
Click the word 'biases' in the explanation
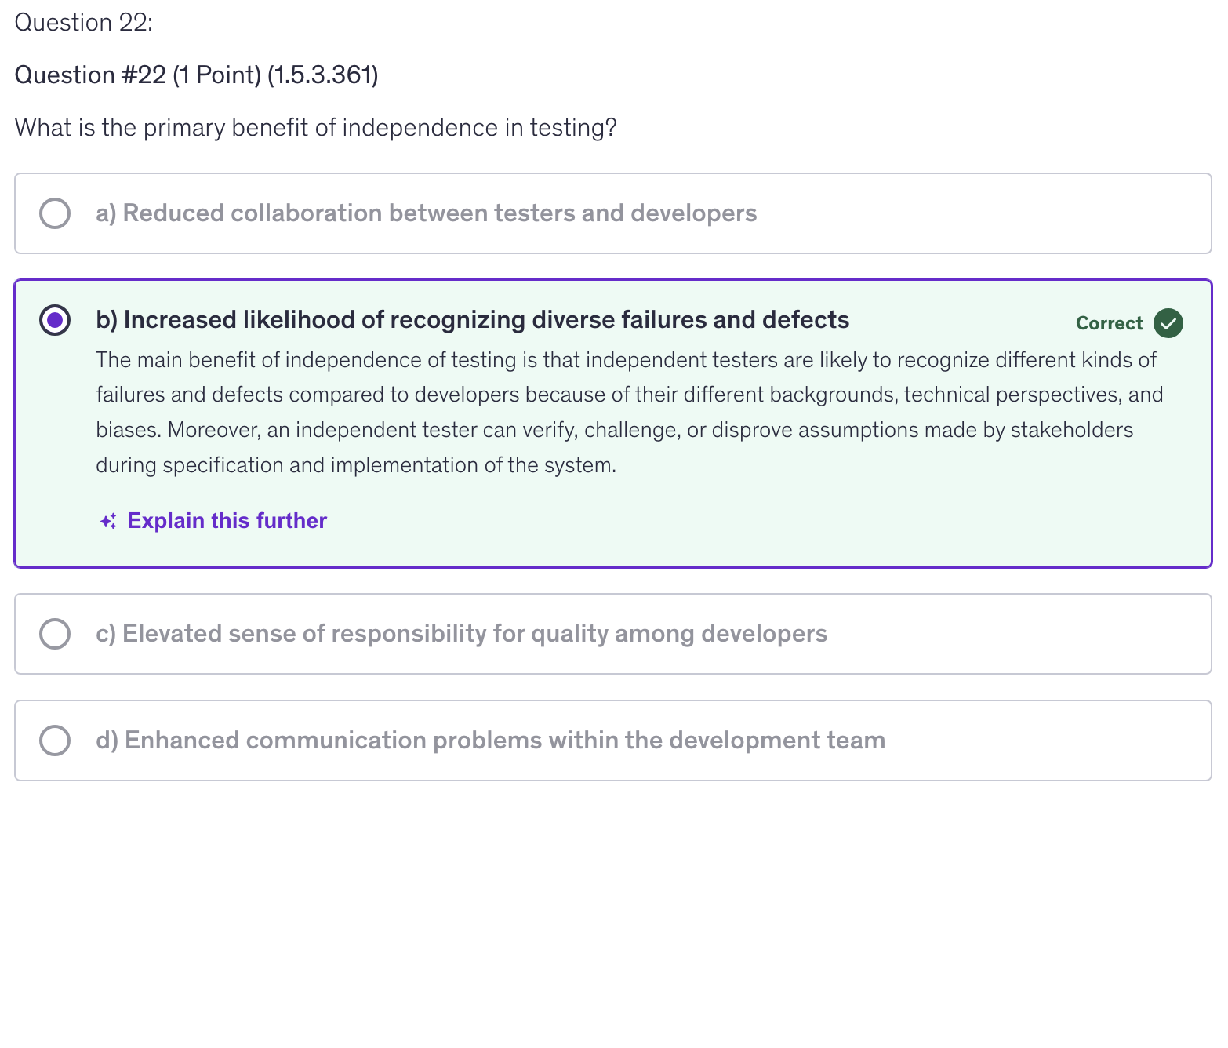[x=127, y=430]
